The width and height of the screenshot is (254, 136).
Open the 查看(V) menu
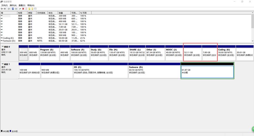point(22,5)
